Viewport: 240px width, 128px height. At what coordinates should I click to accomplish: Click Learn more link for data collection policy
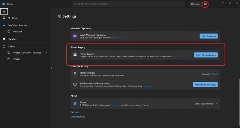tap(147, 86)
